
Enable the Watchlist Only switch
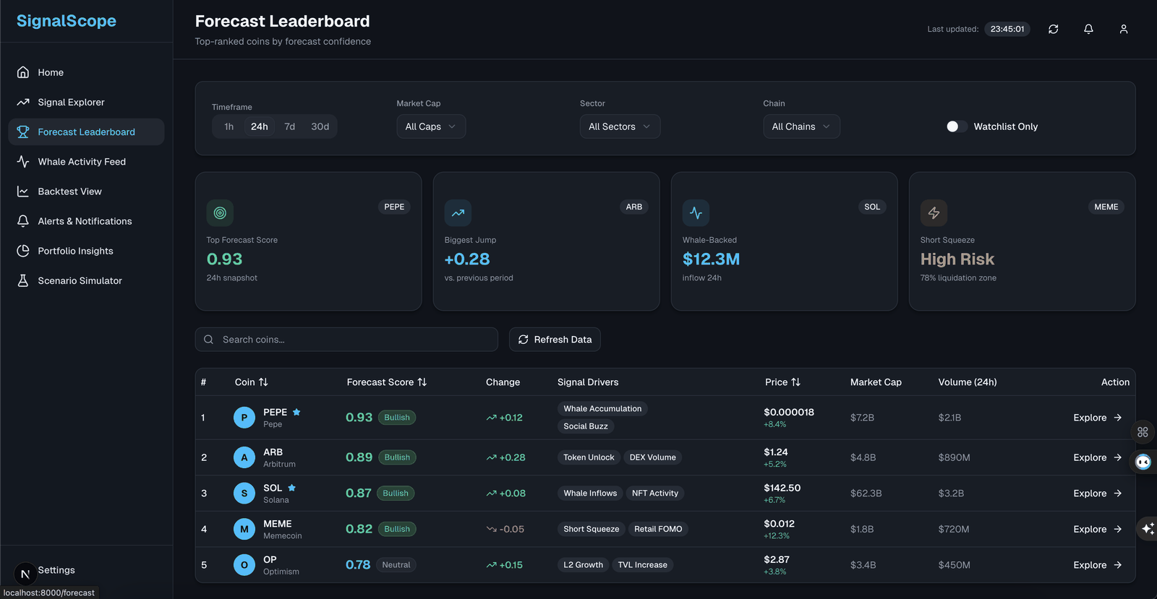coord(956,126)
